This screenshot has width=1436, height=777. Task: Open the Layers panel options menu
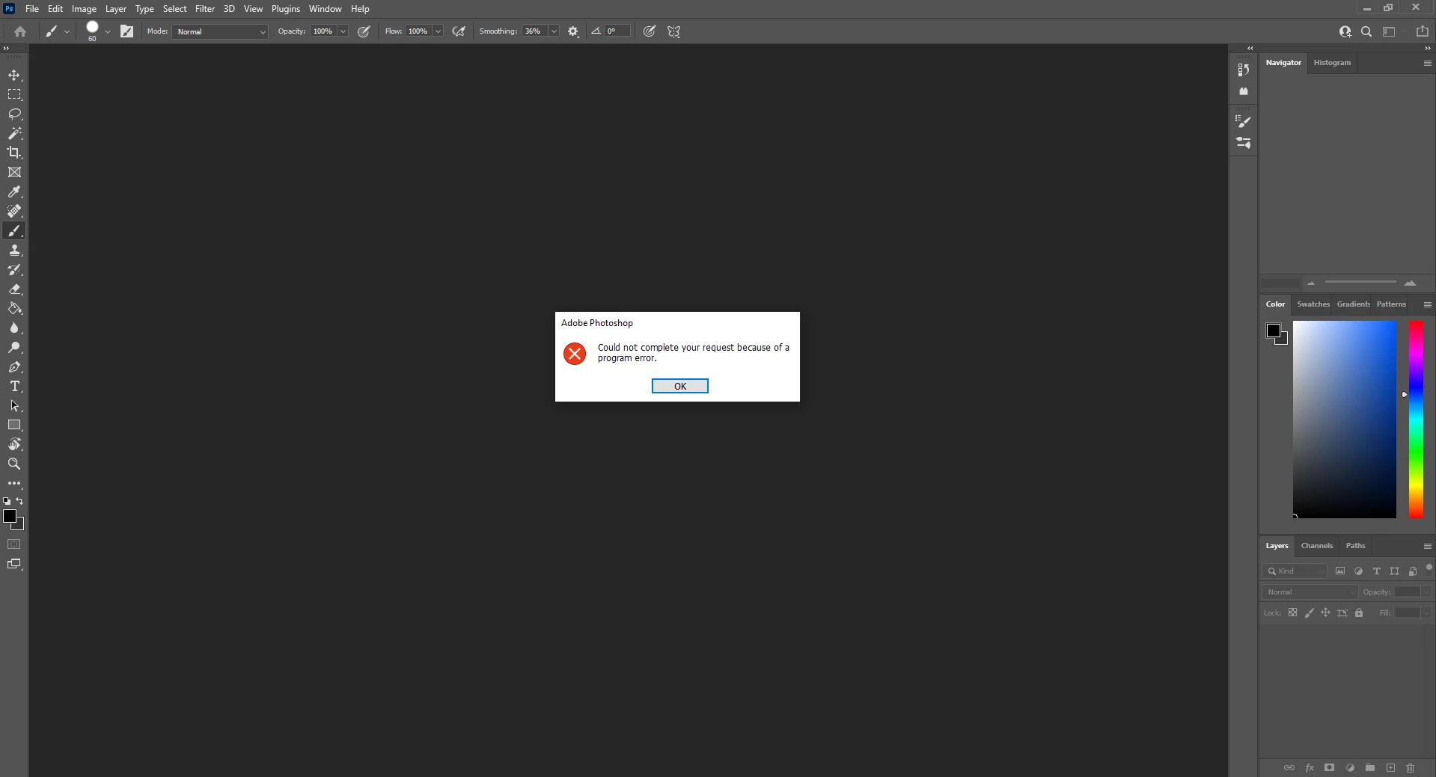(1427, 546)
